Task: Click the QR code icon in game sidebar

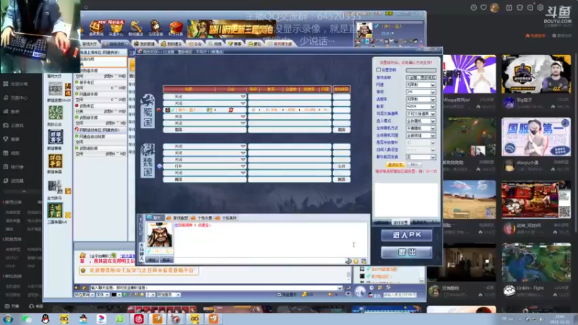Action: [56, 88]
